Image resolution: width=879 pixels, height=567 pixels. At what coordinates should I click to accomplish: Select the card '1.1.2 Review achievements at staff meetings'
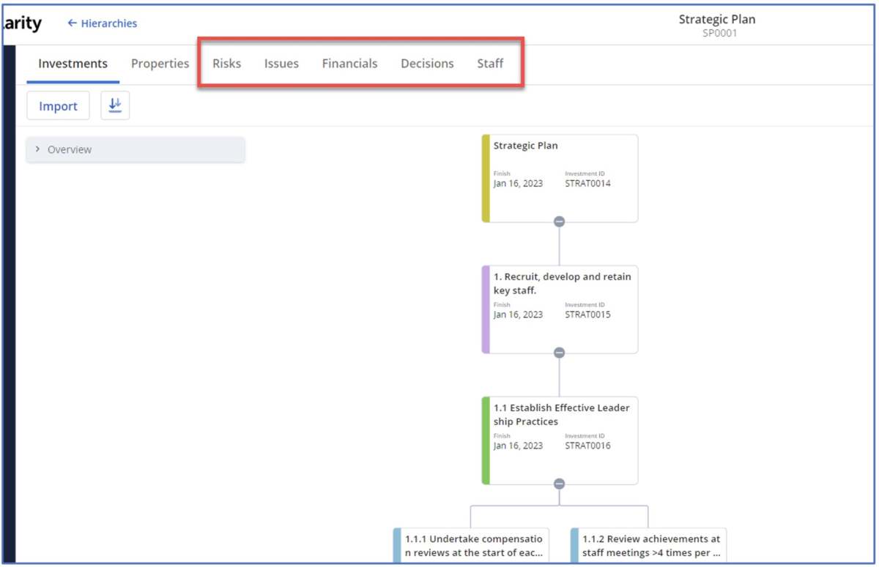coord(648,545)
